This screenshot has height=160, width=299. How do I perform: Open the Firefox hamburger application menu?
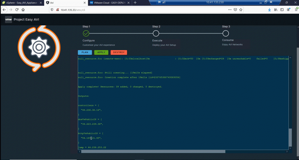coord(296,10)
